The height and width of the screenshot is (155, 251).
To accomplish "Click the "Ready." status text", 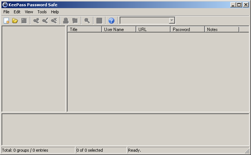I will (135, 150).
